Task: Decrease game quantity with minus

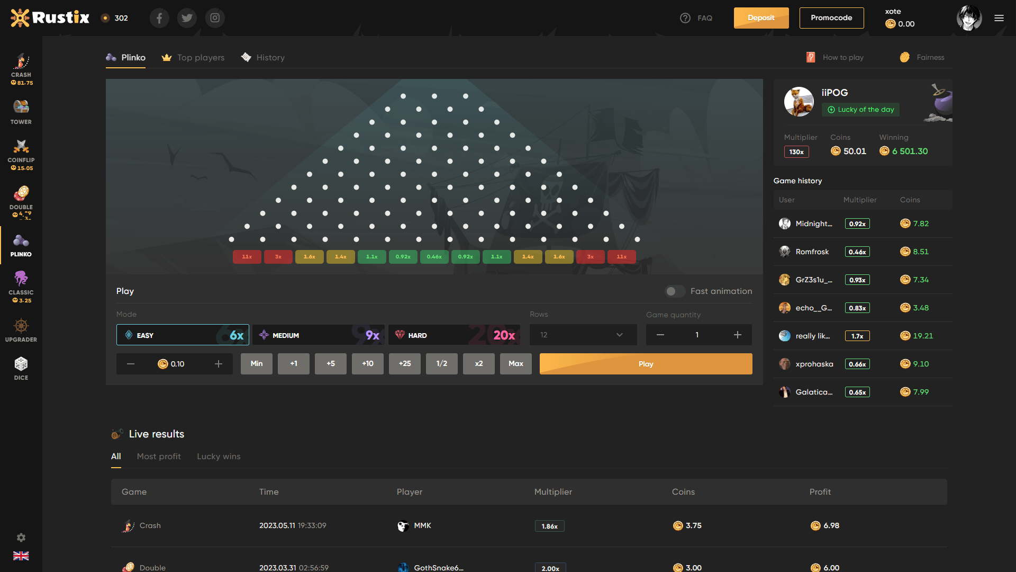Action: tap(660, 335)
